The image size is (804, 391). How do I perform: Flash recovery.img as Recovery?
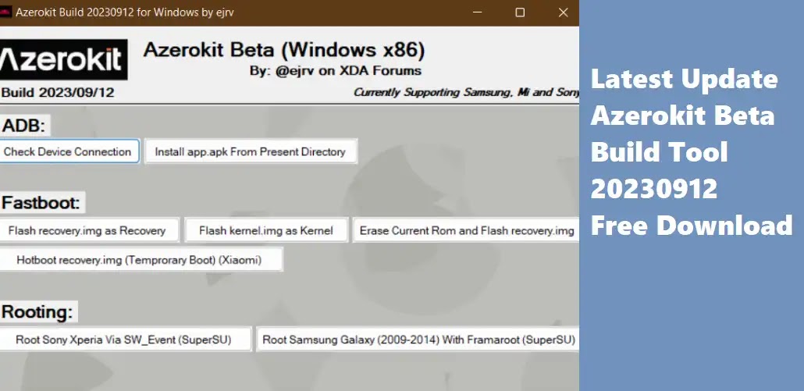[88, 230]
